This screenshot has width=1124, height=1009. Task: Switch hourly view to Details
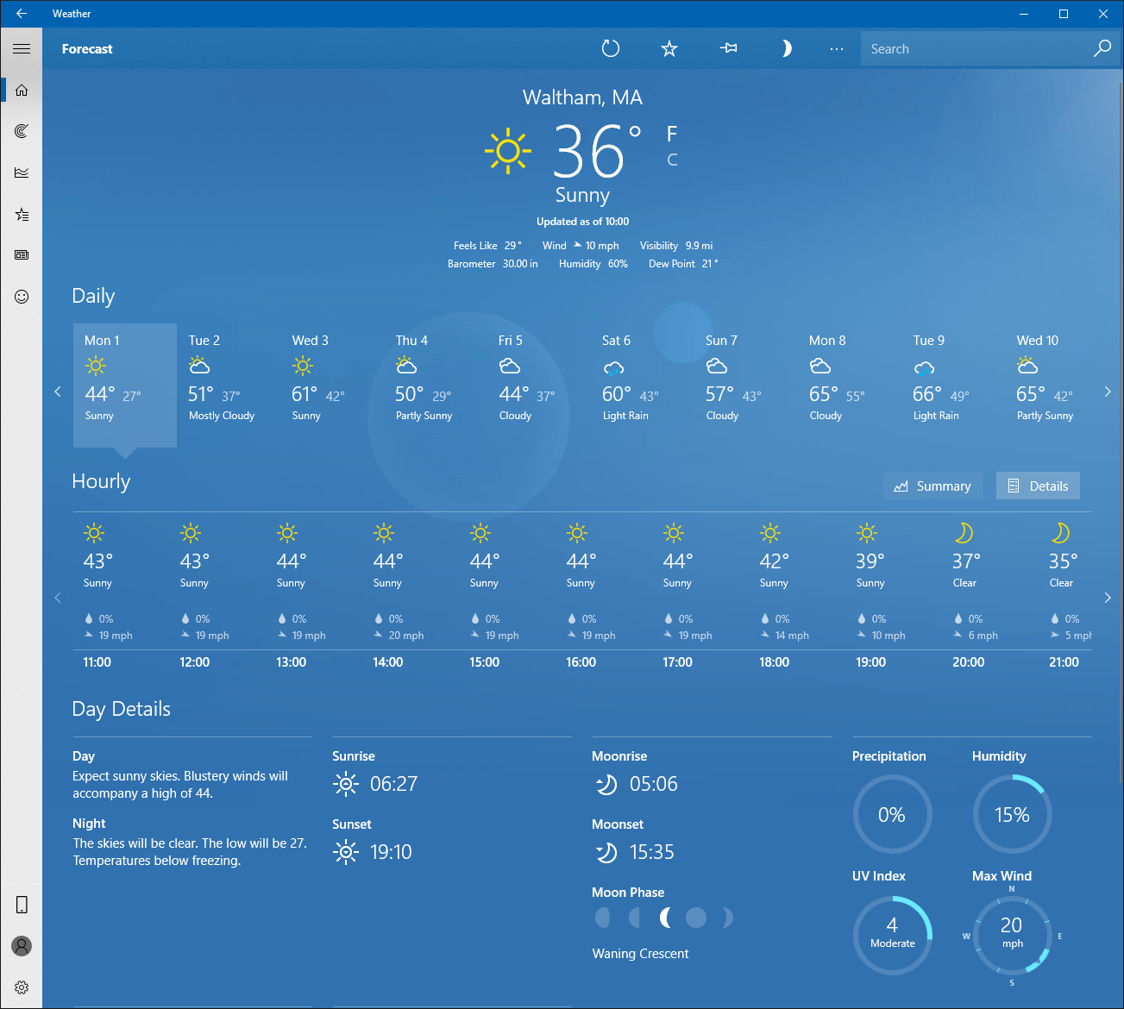1038,486
